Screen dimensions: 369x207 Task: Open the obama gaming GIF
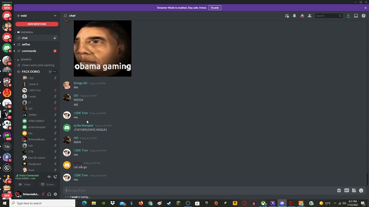[103, 48]
